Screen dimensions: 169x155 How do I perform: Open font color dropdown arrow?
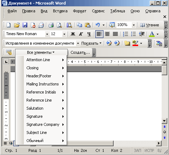pos(157,34)
